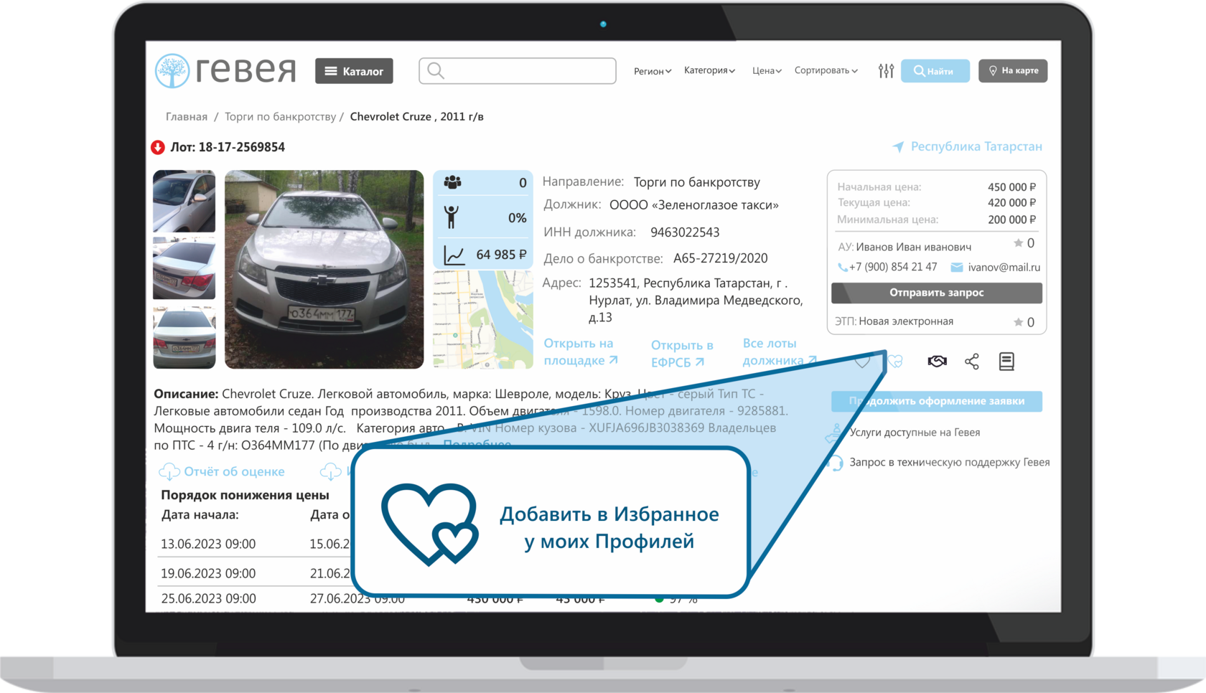Click the current price 420 000 ₽
The width and height of the screenshot is (1206, 693).
1011,203
